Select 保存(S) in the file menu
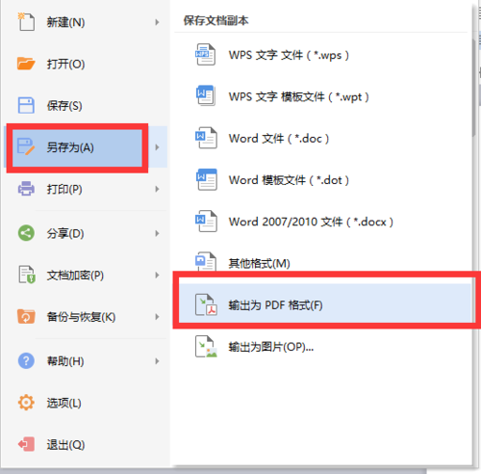Viewport: 481px width, 474px height. click(86, 105)
